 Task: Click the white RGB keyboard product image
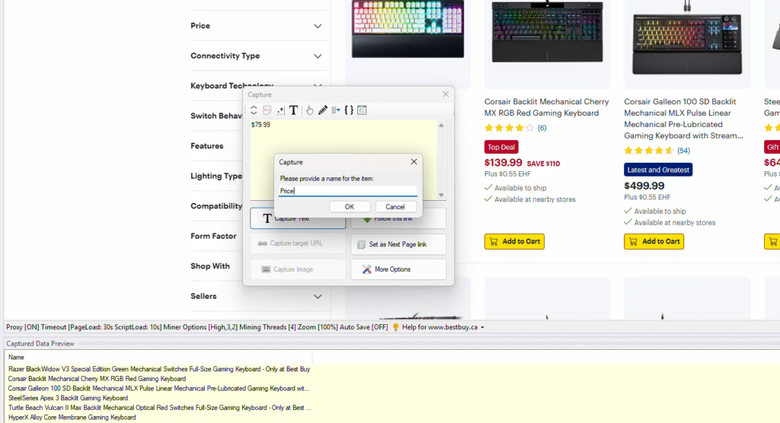pyautogui.click(x=408, y=29)
